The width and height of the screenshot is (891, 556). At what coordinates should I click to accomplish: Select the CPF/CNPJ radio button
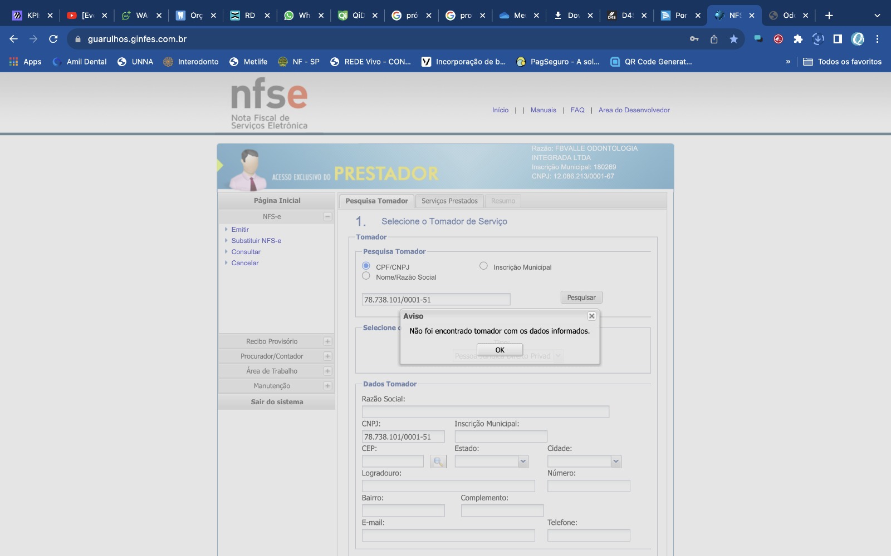click(x=366, y=266)
